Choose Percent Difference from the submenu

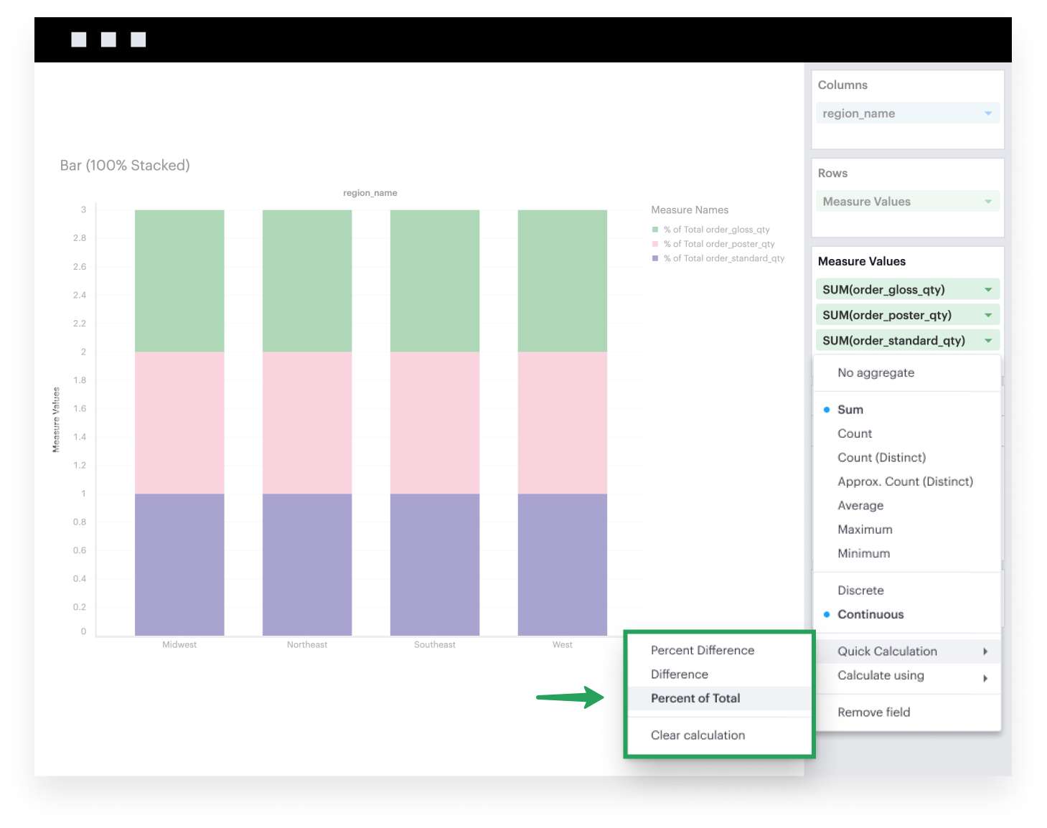(x=702, y=650)
